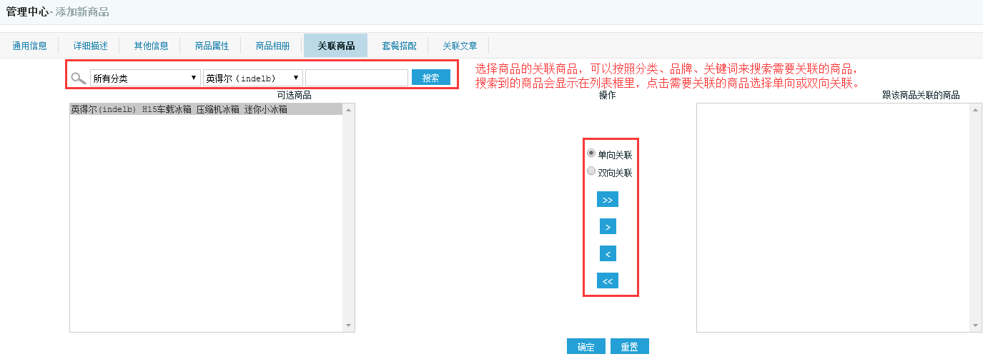Viewport: 983px width, 359px height.
Task: Select 英得尔 H15车载冰箱 in available list
Action: click(179, 110)
